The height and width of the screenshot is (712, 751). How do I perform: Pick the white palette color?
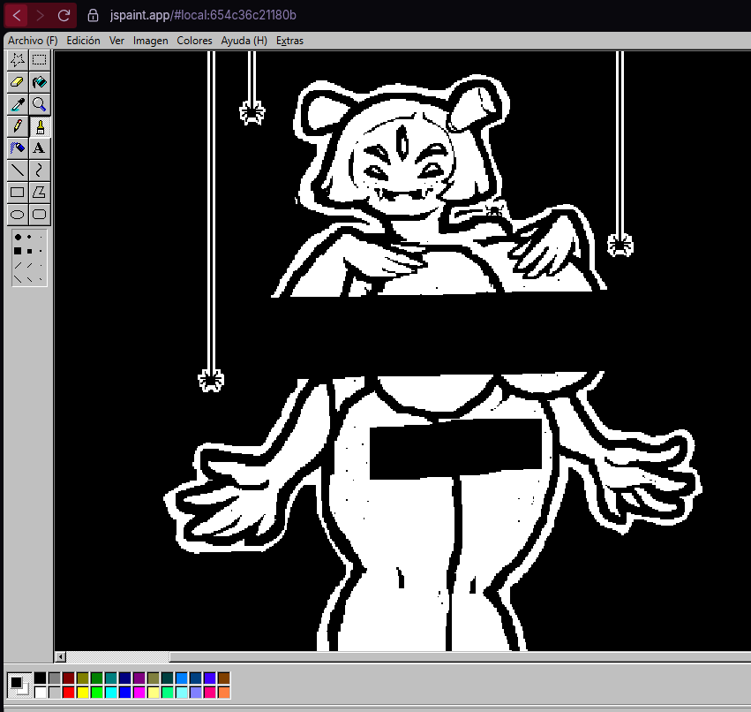pos(41,693)
